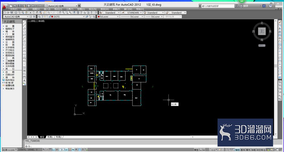Click the Undo arrow in quick access bar

click(x=33, y=6)
